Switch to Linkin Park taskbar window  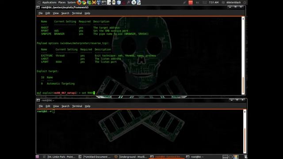[59, 157]
